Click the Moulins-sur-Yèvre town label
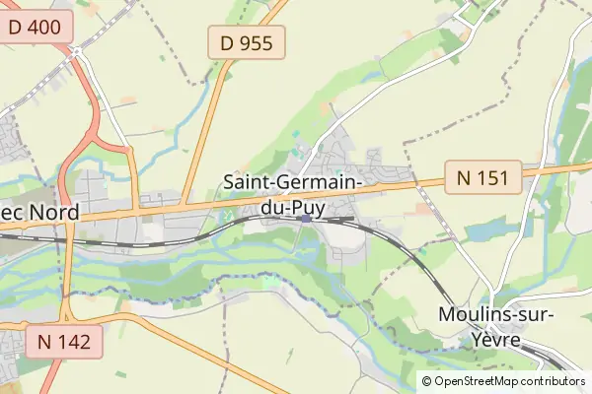This screenshot has width=592, height=394. pos(496,327)
